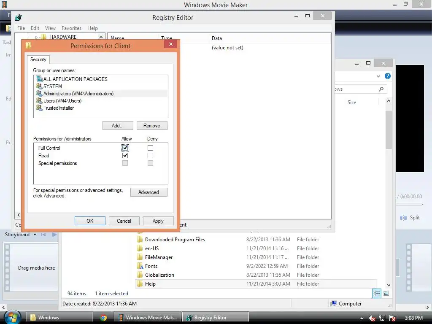Image resolution: width=432 pixels, height=324 pixels.
Task: Click the Registry Editor title bar icon
Action: click(x=19, y=18)
